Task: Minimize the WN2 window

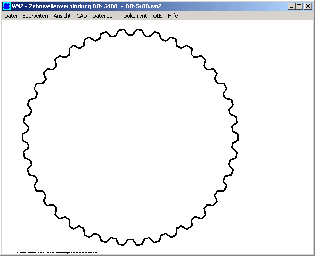Action: (291, 6)
